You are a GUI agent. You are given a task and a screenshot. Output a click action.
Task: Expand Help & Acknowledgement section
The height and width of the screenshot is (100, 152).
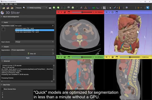point(28,17)
